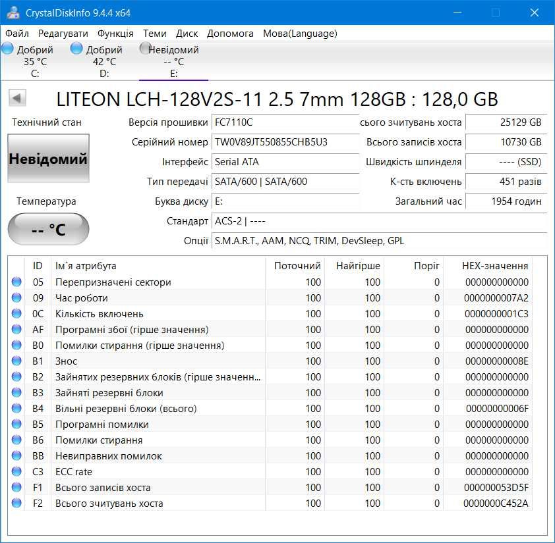Open the Функція menu
This screenshot has width=555, height=543.
[115, 34]
